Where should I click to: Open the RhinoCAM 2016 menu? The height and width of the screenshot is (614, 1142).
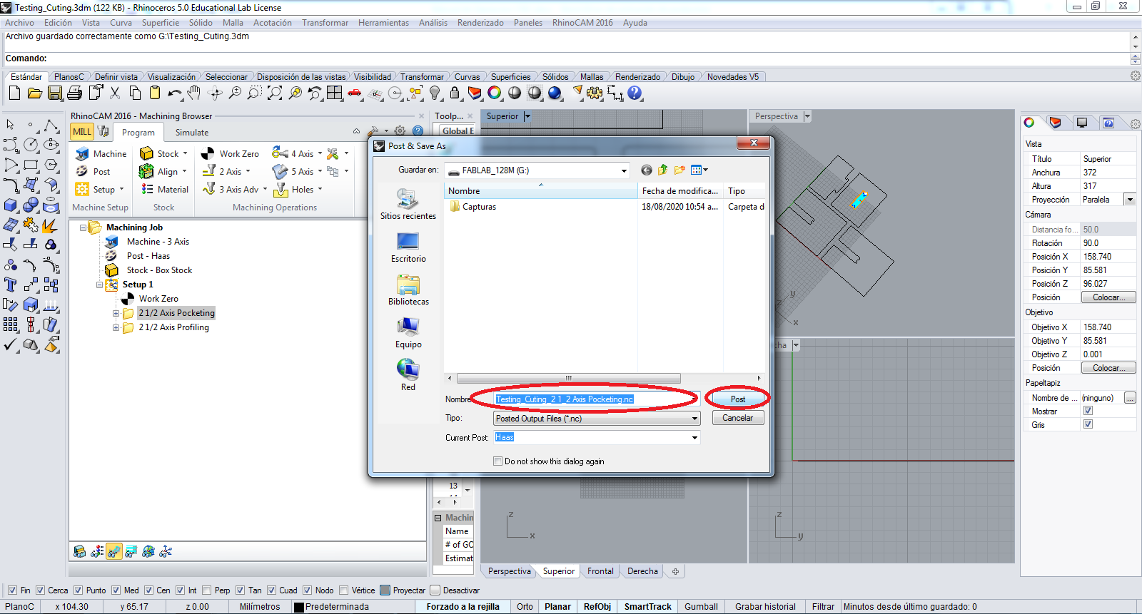(582, 23)
